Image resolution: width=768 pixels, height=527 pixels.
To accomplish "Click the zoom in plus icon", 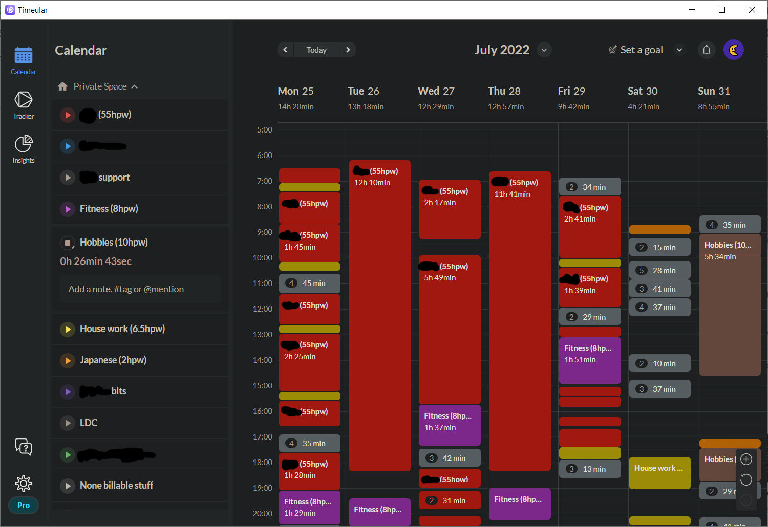I will [746, 459].
